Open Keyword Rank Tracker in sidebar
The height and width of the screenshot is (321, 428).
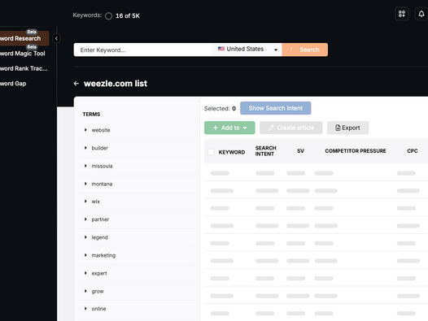tap(24, 68)
